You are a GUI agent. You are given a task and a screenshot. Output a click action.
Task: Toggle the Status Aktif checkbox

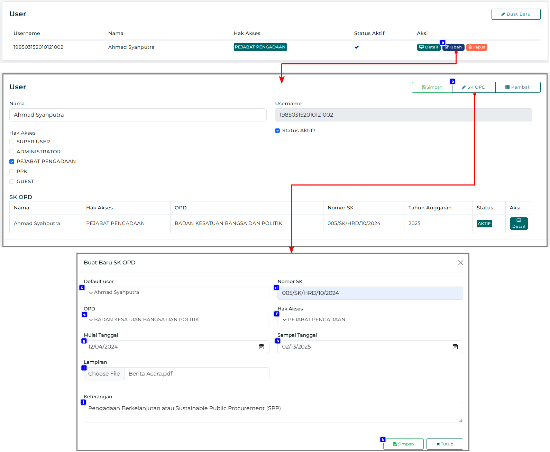[x=277, y=131]
